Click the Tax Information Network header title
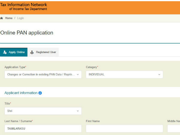Viewport: 180px width, 135px height. [23, 5]
